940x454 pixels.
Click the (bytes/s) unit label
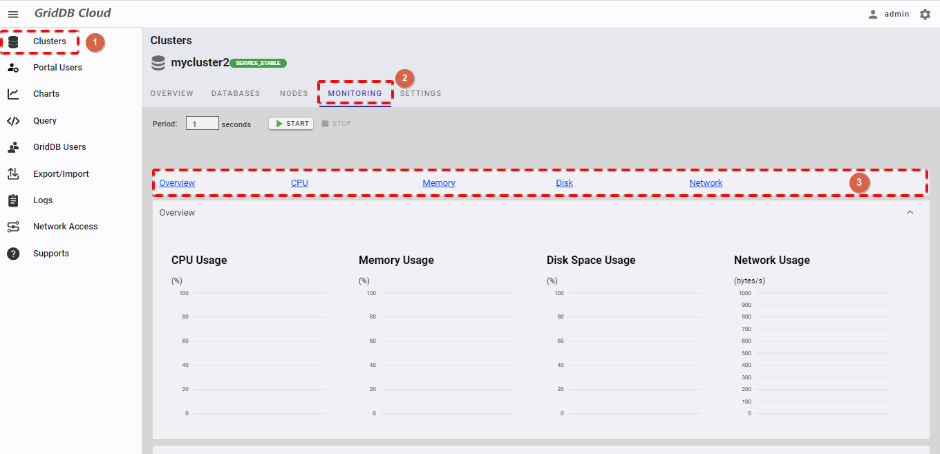(x=749, y=281)
